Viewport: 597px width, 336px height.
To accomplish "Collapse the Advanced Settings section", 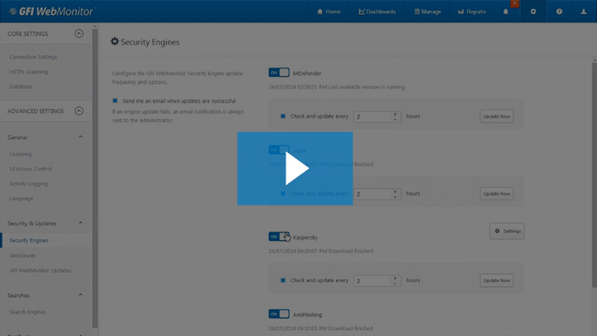I will coord(79,111).
